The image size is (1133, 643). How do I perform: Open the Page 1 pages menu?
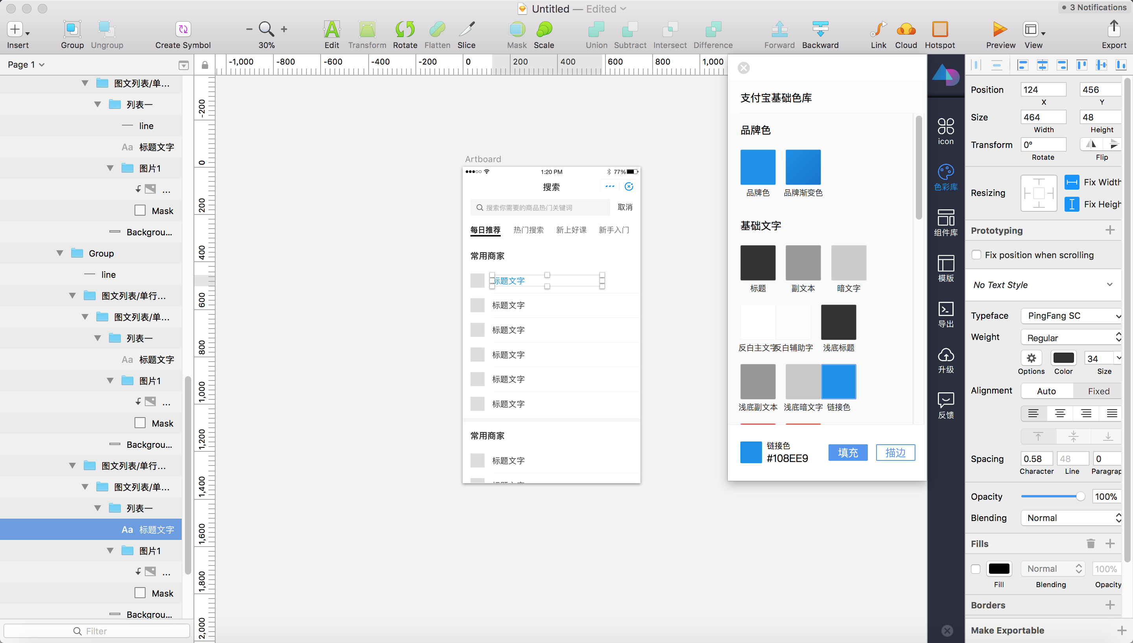point(26,65)
